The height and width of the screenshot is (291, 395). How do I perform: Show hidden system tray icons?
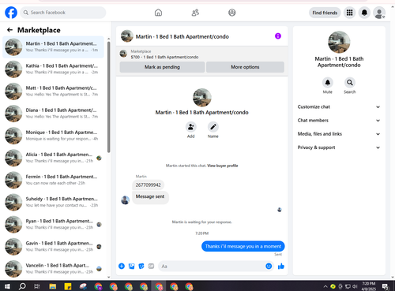[x=325, y=286]
